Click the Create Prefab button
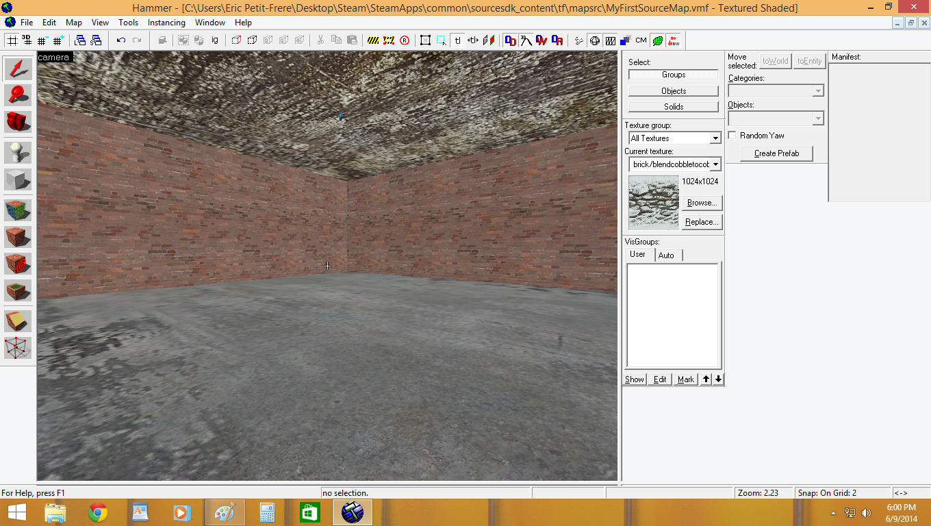 click(x=775, y=153)
